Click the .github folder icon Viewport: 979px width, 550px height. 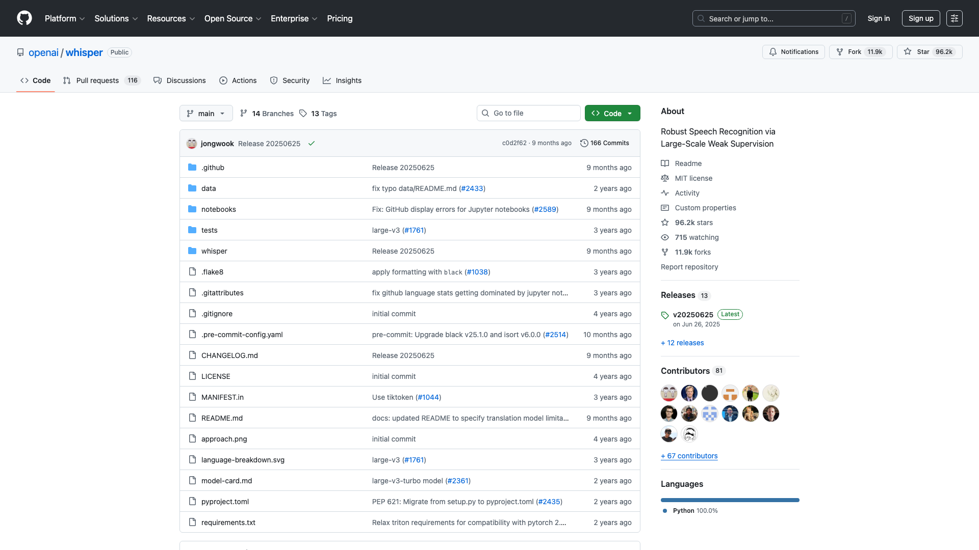pos(193,167)
